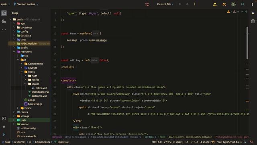Expand the database folder
Image resolution: width=257 pixels, height=145 pixels.
(14, 35)
